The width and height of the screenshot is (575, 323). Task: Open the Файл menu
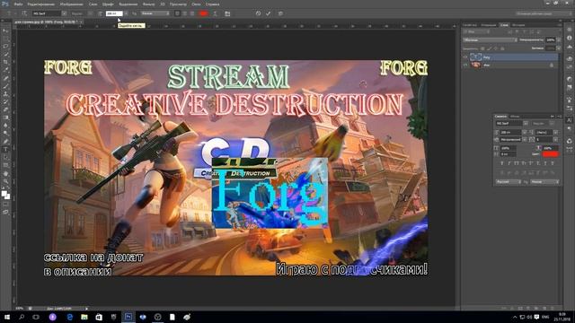(18, 4)
